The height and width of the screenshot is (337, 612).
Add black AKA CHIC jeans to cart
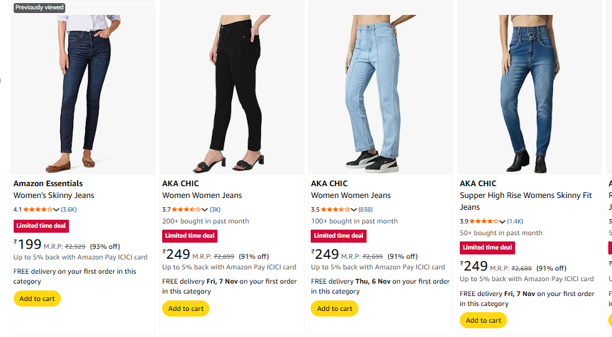186,308
